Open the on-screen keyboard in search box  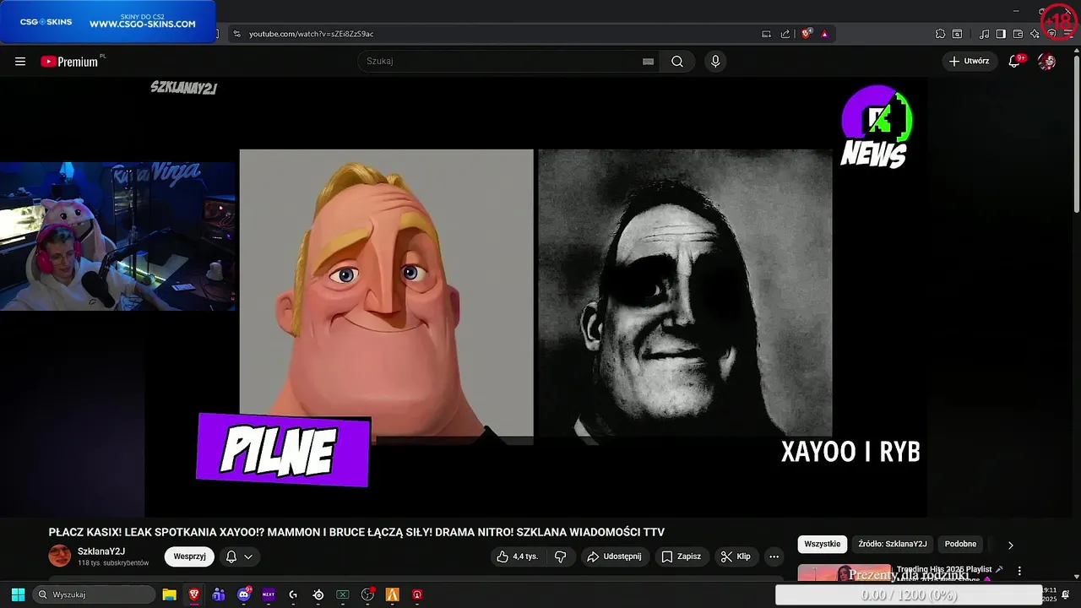pos(648,62)
